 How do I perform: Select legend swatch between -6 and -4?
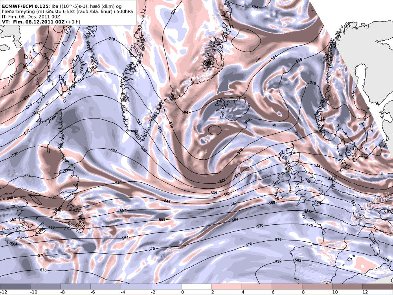point(106,286)
